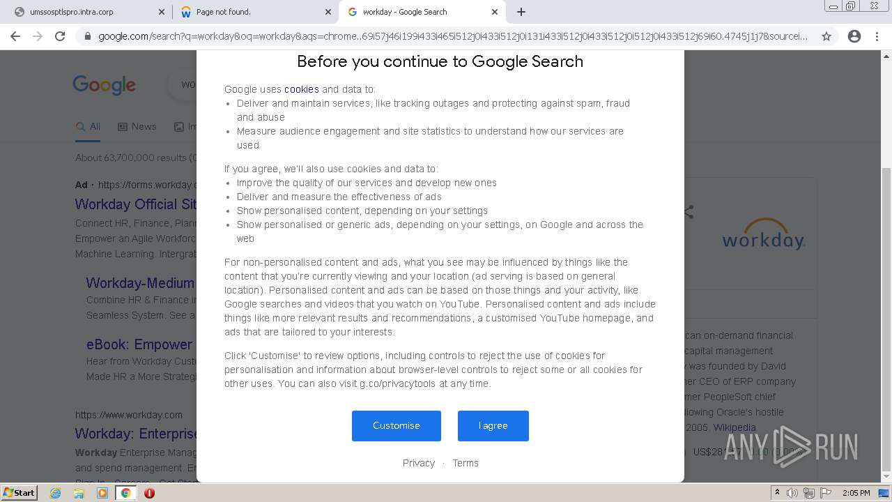Click the workday logo in knowledge panel
Viewport: 892px width, 502px height.
click(764, 234)
